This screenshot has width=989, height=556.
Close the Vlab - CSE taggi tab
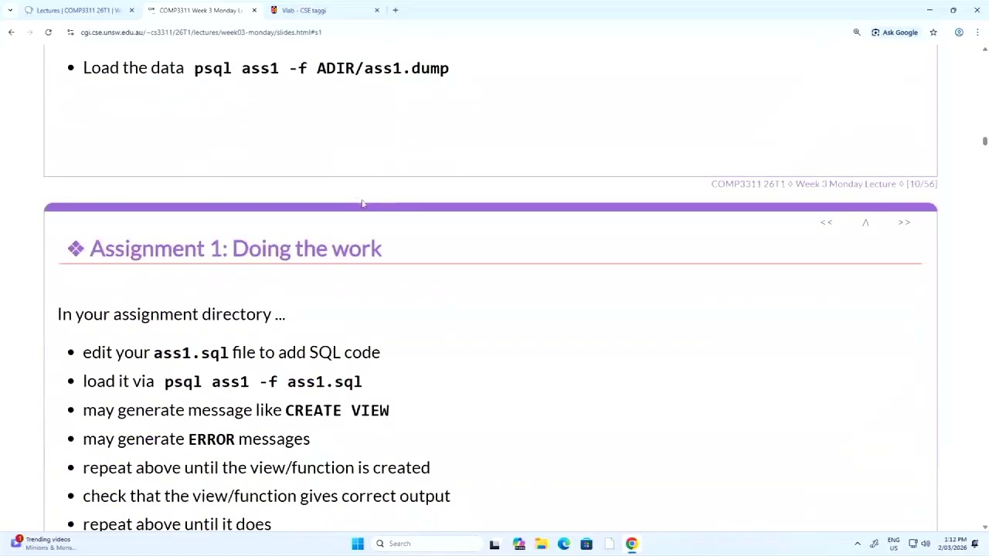point(377,10)
